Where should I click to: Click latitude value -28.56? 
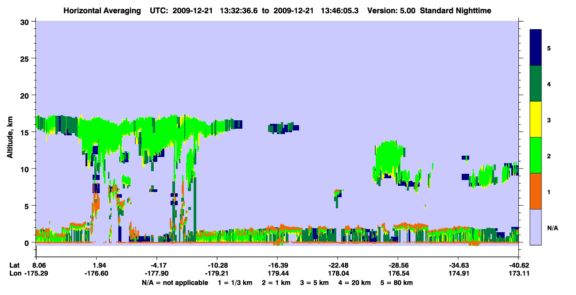point(397,265)
